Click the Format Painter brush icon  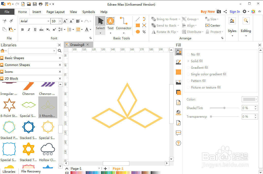pos(11,21)
